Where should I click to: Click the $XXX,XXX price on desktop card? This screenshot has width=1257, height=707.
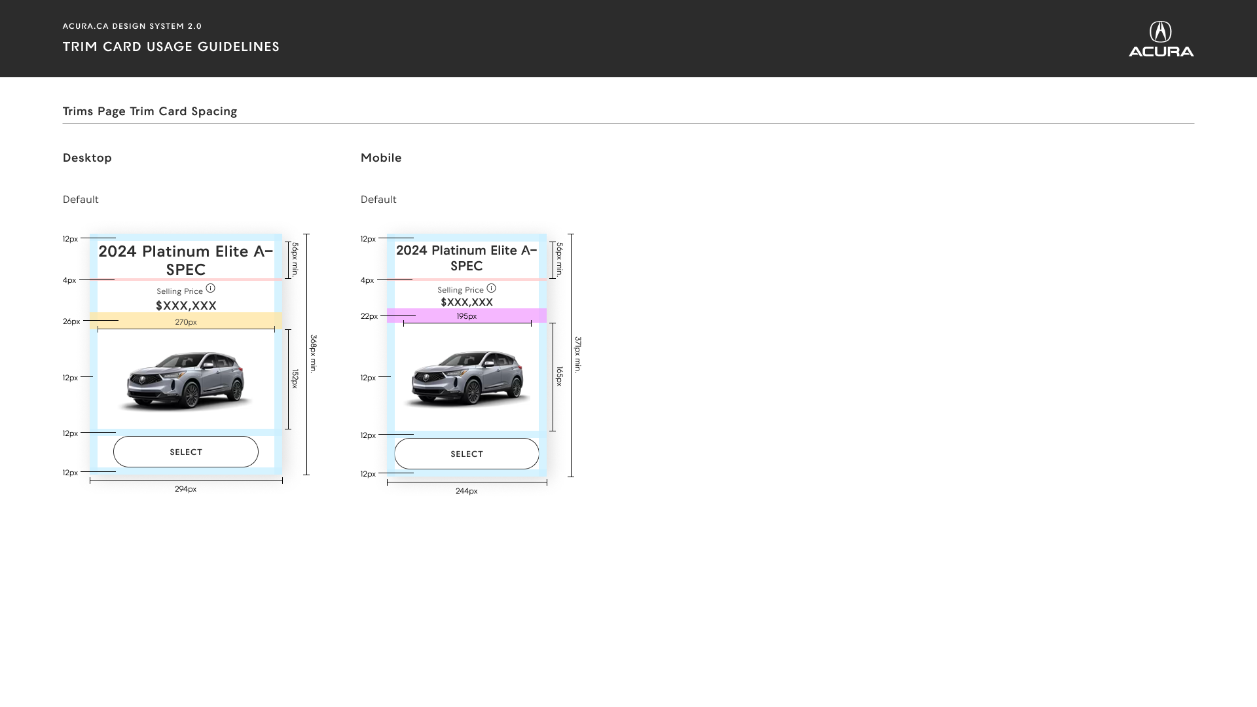[x=186, y=306]
